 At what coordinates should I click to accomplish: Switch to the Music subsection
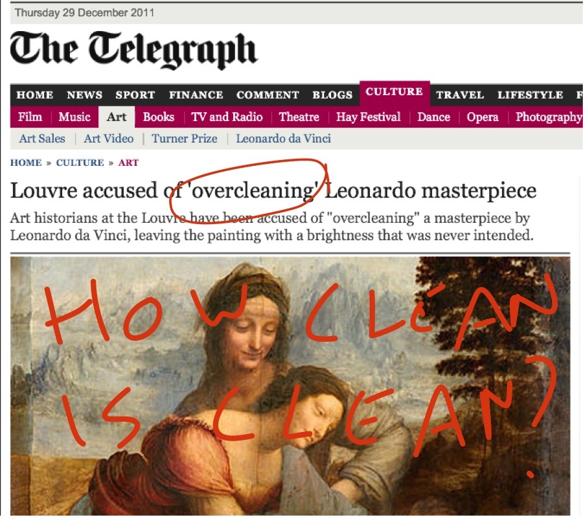(x=74, y=117)
